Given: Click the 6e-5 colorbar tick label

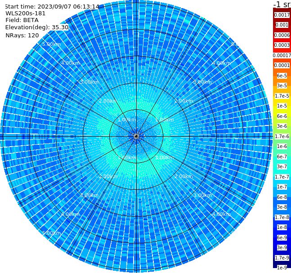Looking at the screenshot, I should (282, 76).
